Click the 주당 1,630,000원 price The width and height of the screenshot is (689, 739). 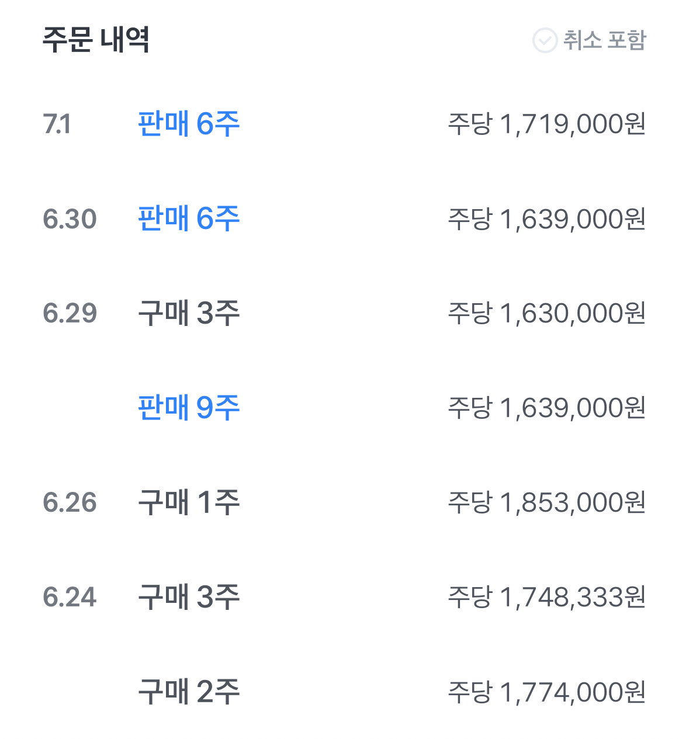546,313
